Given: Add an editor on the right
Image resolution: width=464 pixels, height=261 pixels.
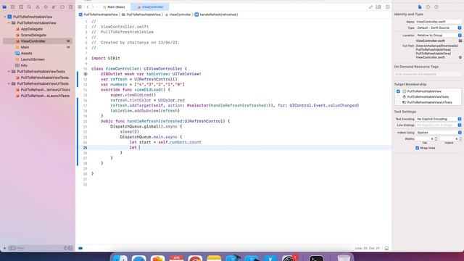Looking at the screenshot, I should pos(388,7).
